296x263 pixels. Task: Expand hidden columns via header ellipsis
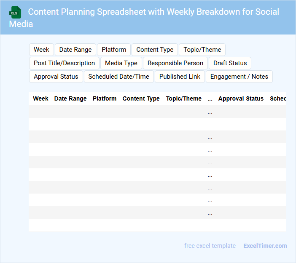[x=210, y=99]
